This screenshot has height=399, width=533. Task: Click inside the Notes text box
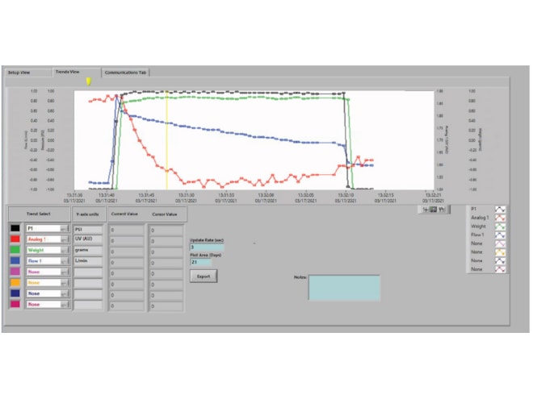(343, 288)
